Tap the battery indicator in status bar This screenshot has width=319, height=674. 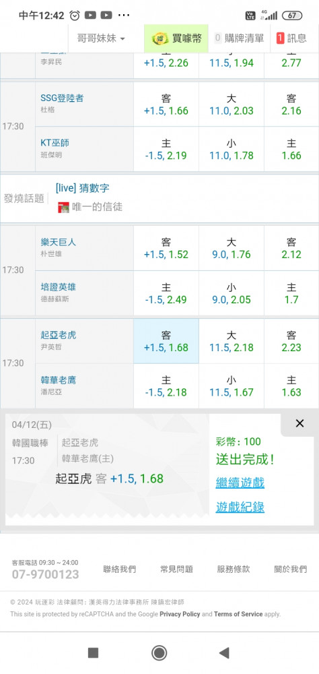click(292, 16)
